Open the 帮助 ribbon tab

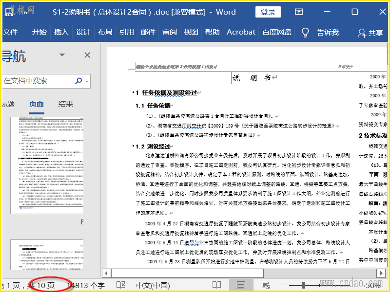[213, 32]
